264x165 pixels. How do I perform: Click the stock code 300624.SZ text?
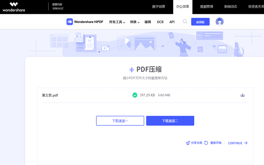tap(58, 9)
